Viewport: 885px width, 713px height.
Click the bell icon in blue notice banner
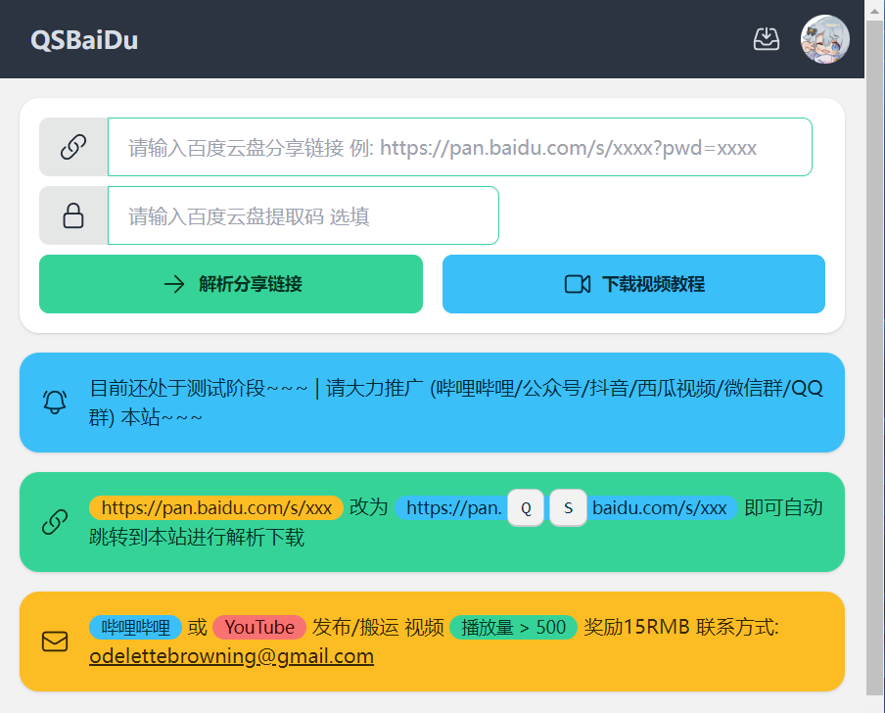pos(55,403)
